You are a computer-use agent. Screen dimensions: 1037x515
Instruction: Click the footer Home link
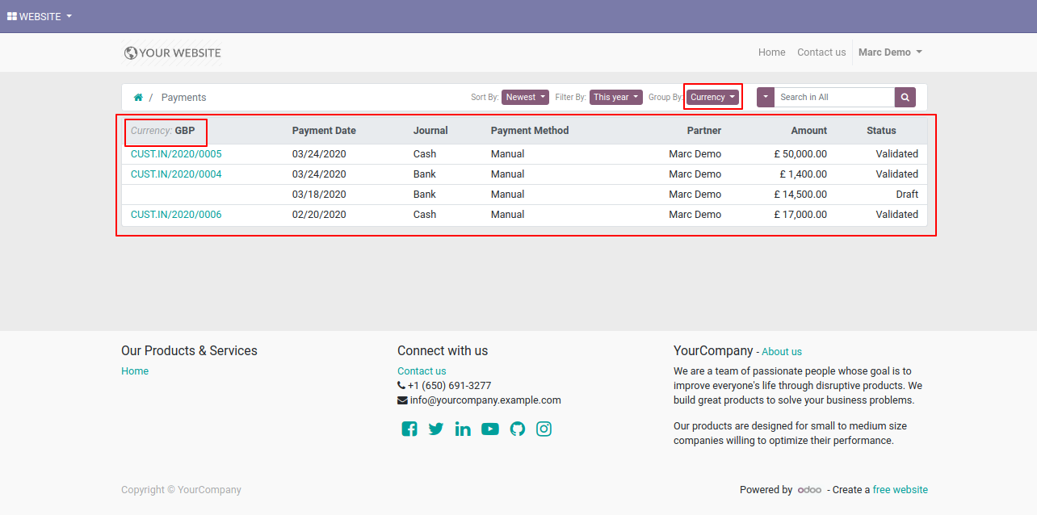point(135,371)
